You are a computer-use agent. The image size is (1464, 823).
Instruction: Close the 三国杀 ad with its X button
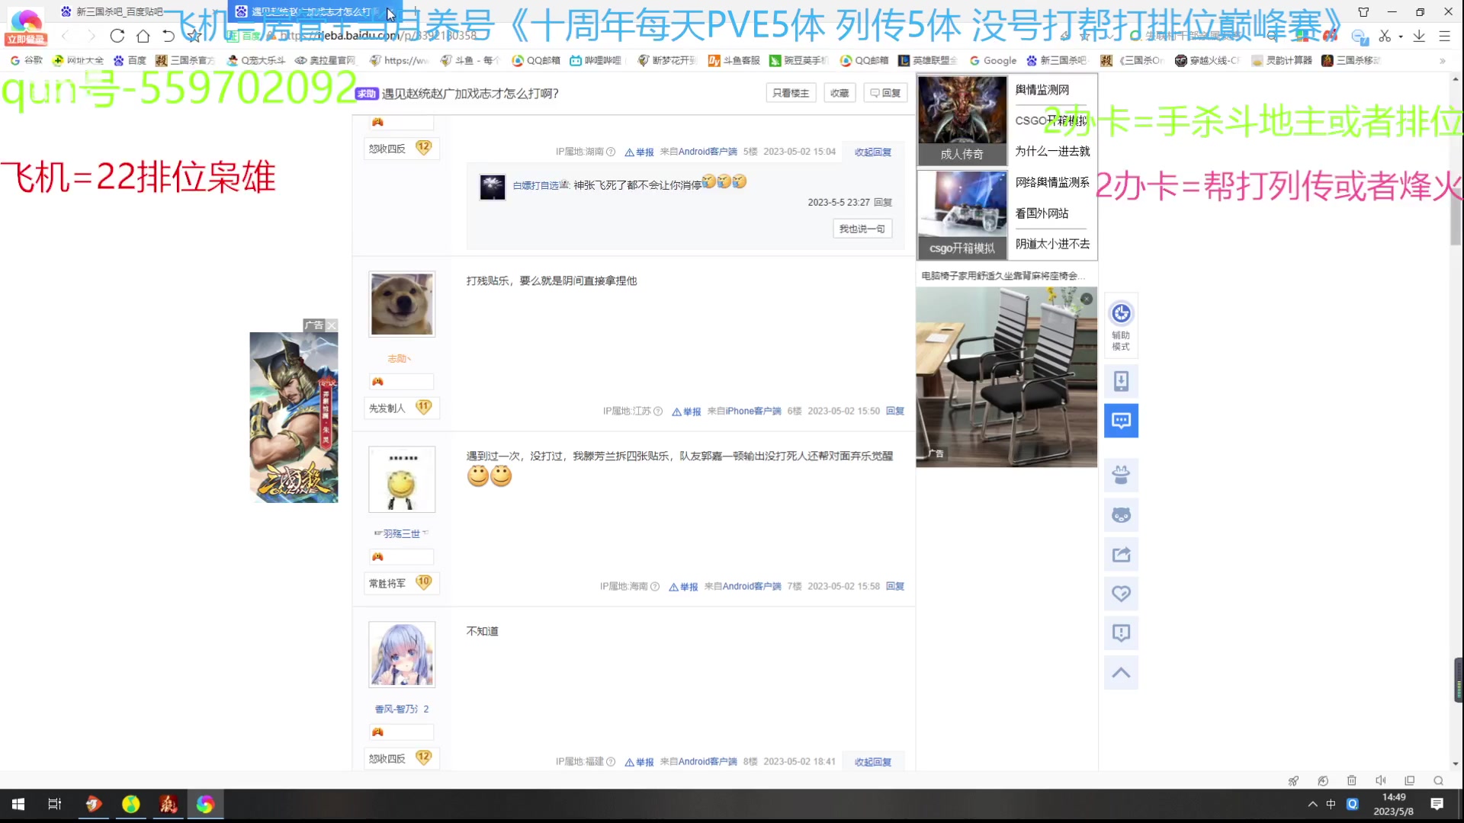332,325
